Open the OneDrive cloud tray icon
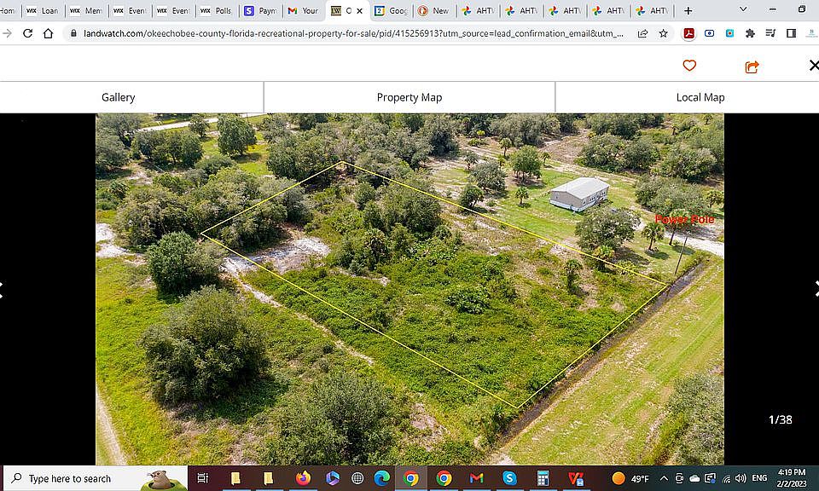The height and width of the screenshot is (491, 819). pyautogui.click(x=694, y=478)
